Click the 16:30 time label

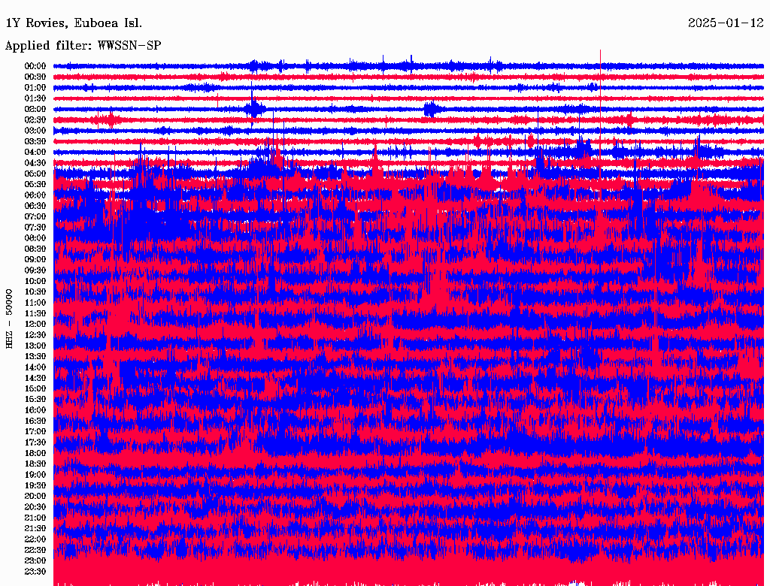click(x=35, y=421)
